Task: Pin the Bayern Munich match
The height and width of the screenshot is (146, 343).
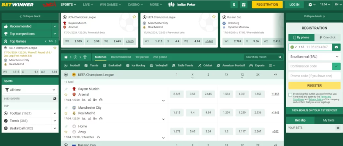Action: [66, 89]
